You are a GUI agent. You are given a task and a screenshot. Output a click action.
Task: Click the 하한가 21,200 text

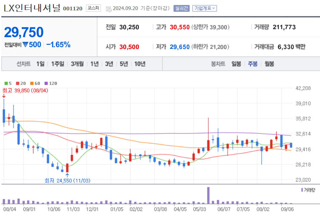(210, 47)
